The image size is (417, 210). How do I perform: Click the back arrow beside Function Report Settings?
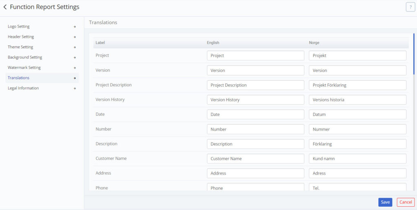click(x=5, y=7)
